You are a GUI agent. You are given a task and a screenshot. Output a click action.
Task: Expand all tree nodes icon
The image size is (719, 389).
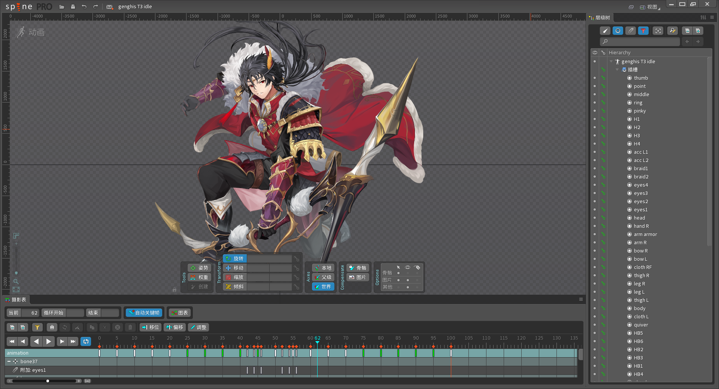click(698, 31)
